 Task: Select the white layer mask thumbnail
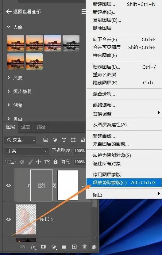(x=68, y=185)
